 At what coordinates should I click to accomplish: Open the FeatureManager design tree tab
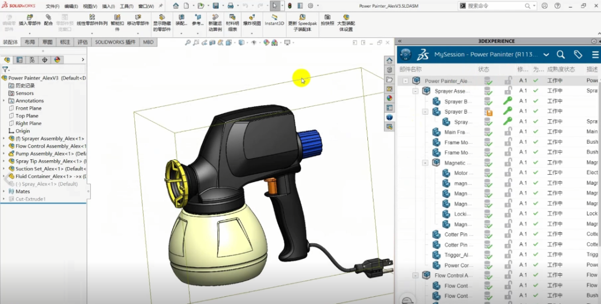pos(7,60)
